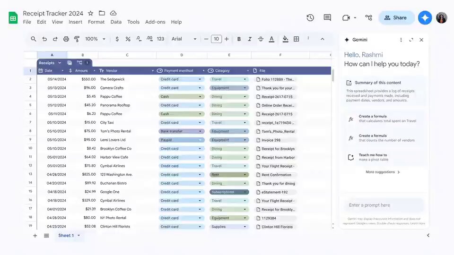Viewport: 454px width, 255px height.
Task: Open the user profile avatar
Action: pyautogui.click(x=442, y=17)
